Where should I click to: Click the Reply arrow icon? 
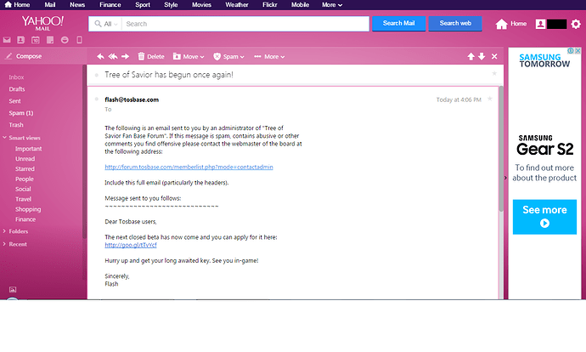[x=100, y=57]
